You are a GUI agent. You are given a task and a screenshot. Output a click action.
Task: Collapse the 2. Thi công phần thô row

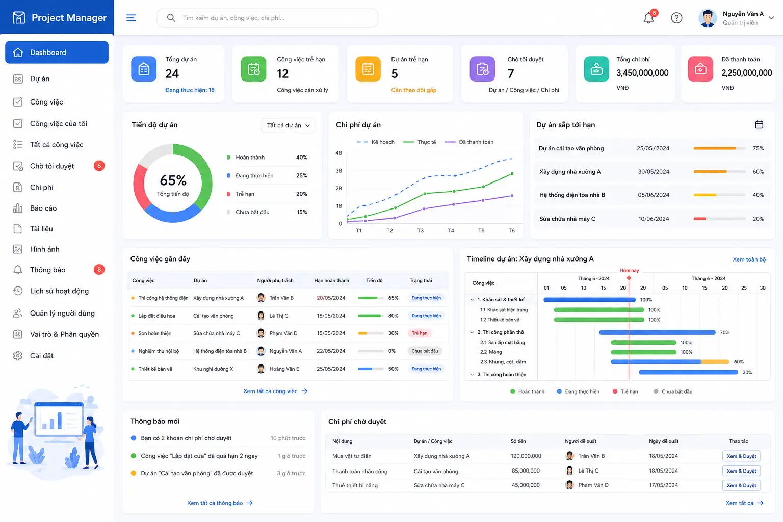pyautogui.click(x=472, y=332)
